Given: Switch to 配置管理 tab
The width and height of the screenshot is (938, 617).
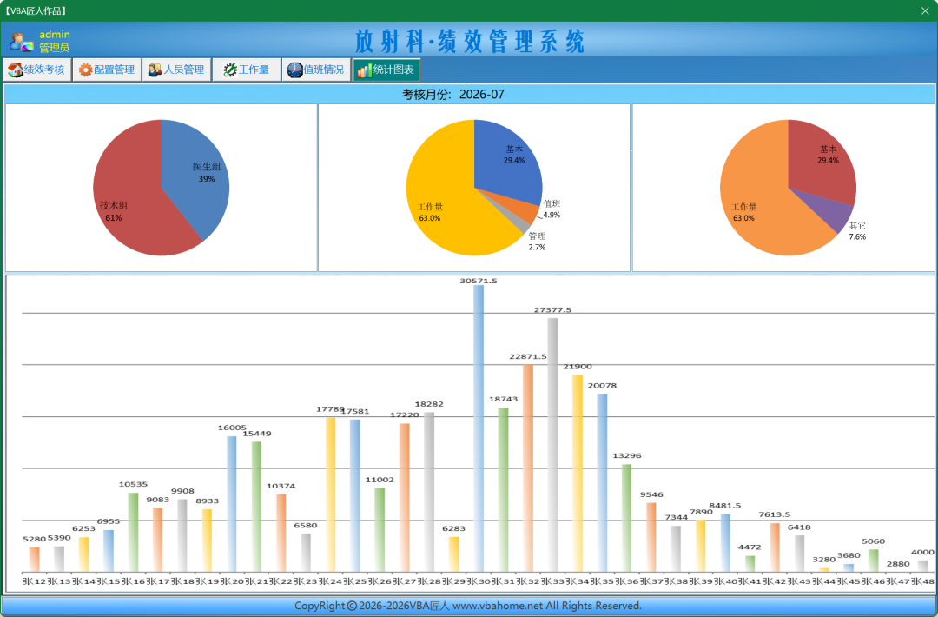Looking at the screenshot, I should (x=107, y=70).
